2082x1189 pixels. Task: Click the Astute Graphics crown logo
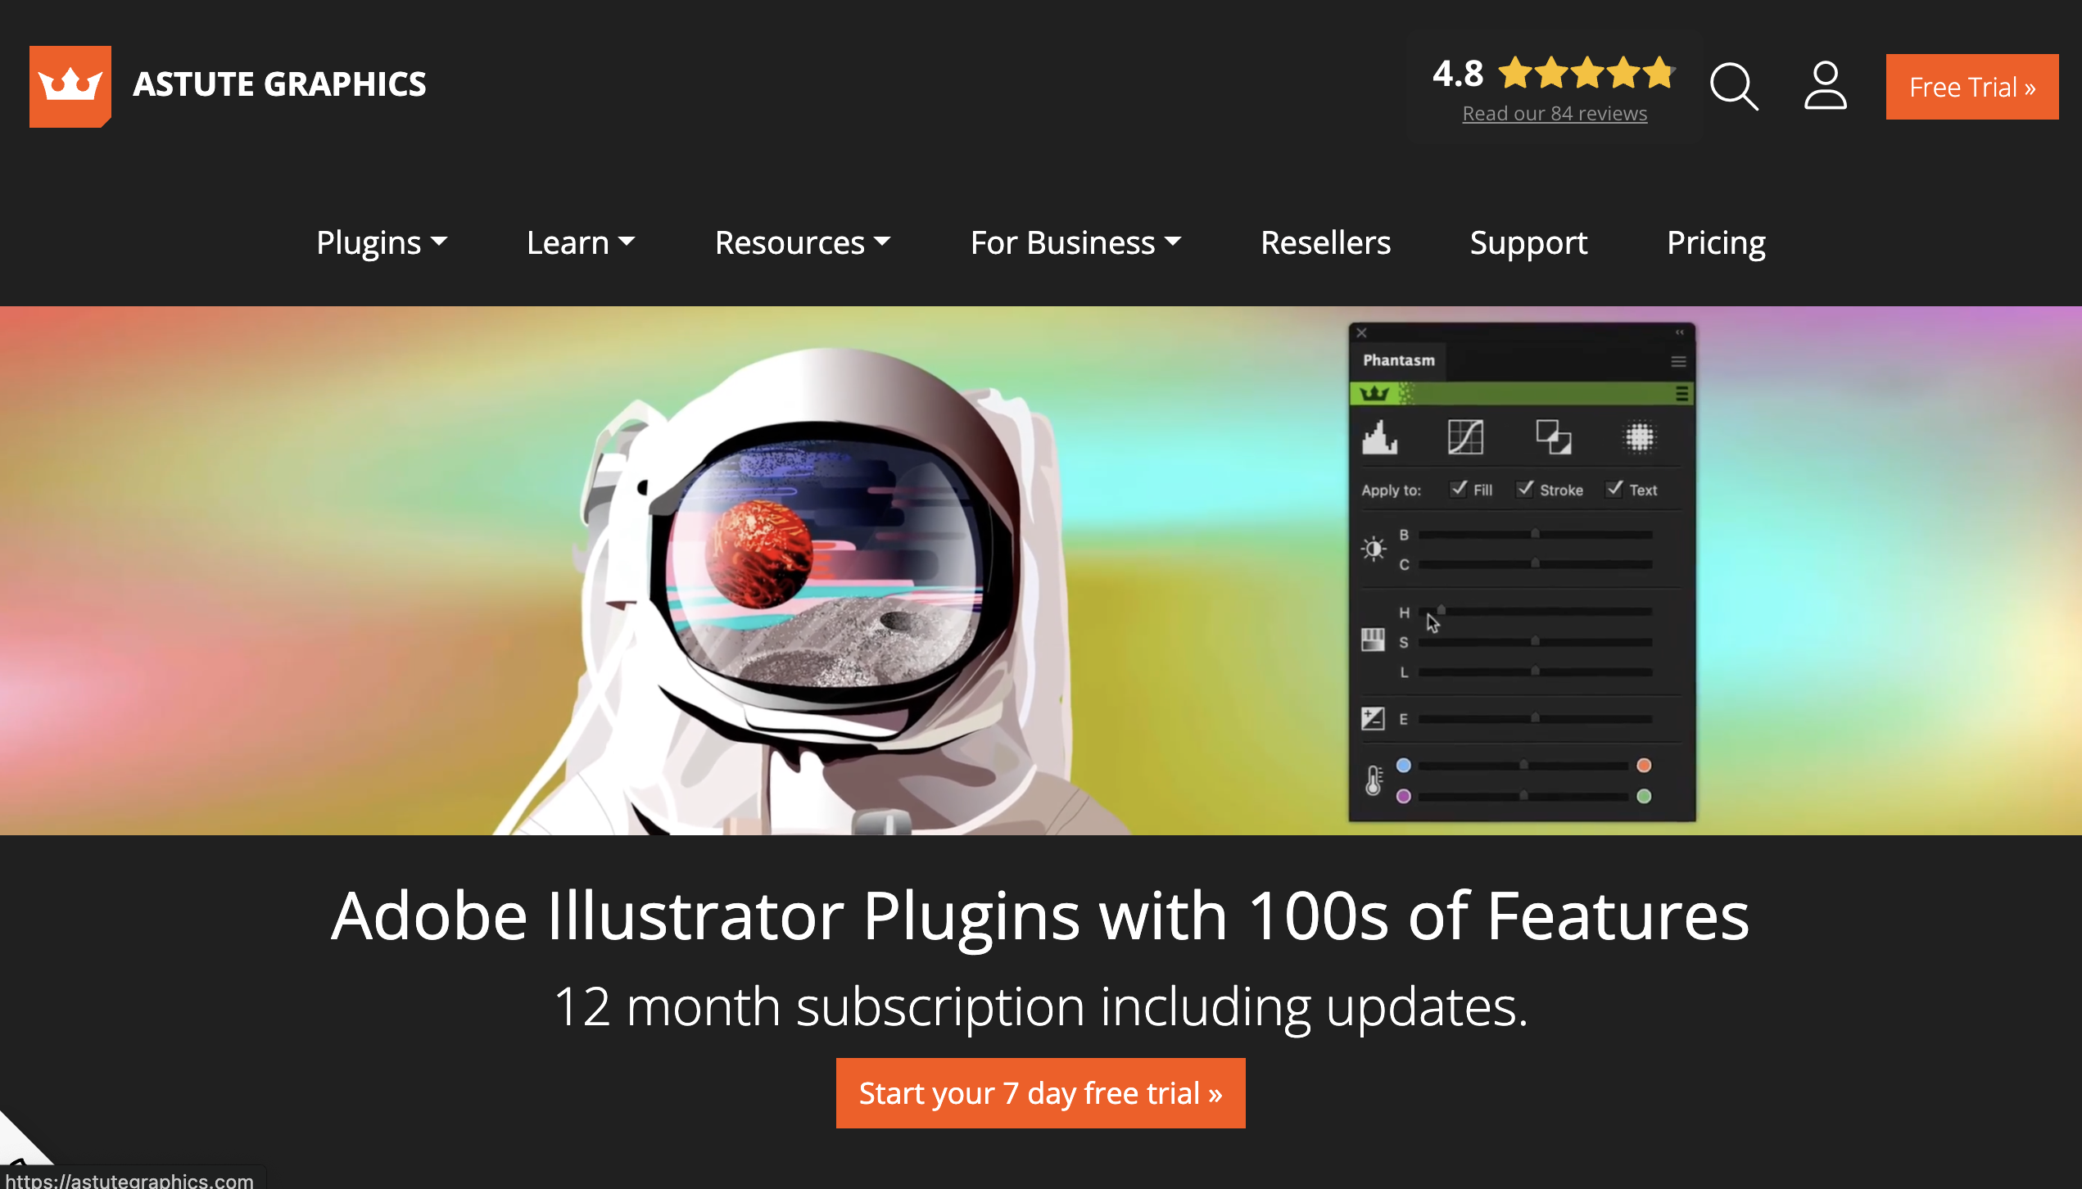[70, 86]
